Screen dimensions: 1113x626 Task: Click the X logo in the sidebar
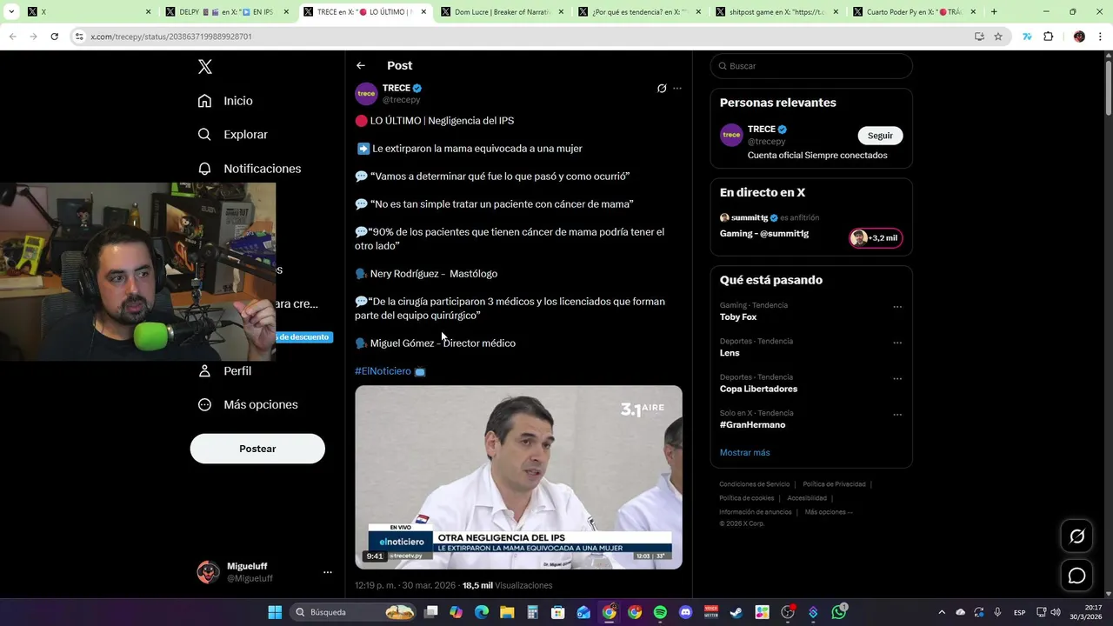coord(205,67)
